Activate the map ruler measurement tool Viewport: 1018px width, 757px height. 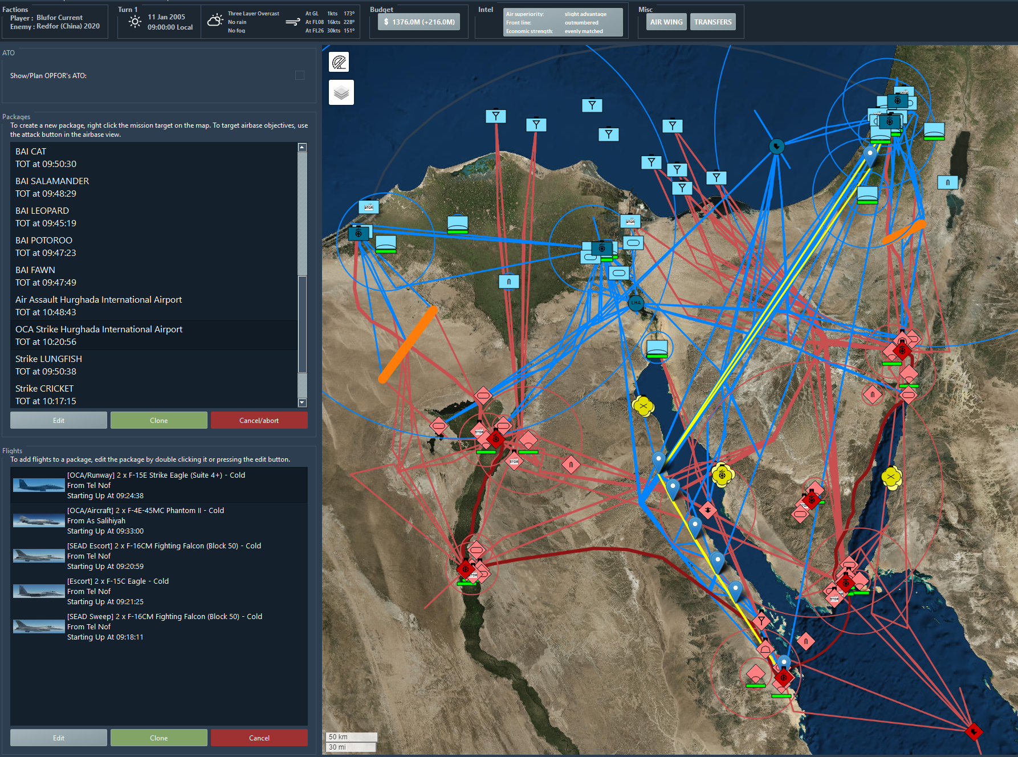click(x=339, y=62)
